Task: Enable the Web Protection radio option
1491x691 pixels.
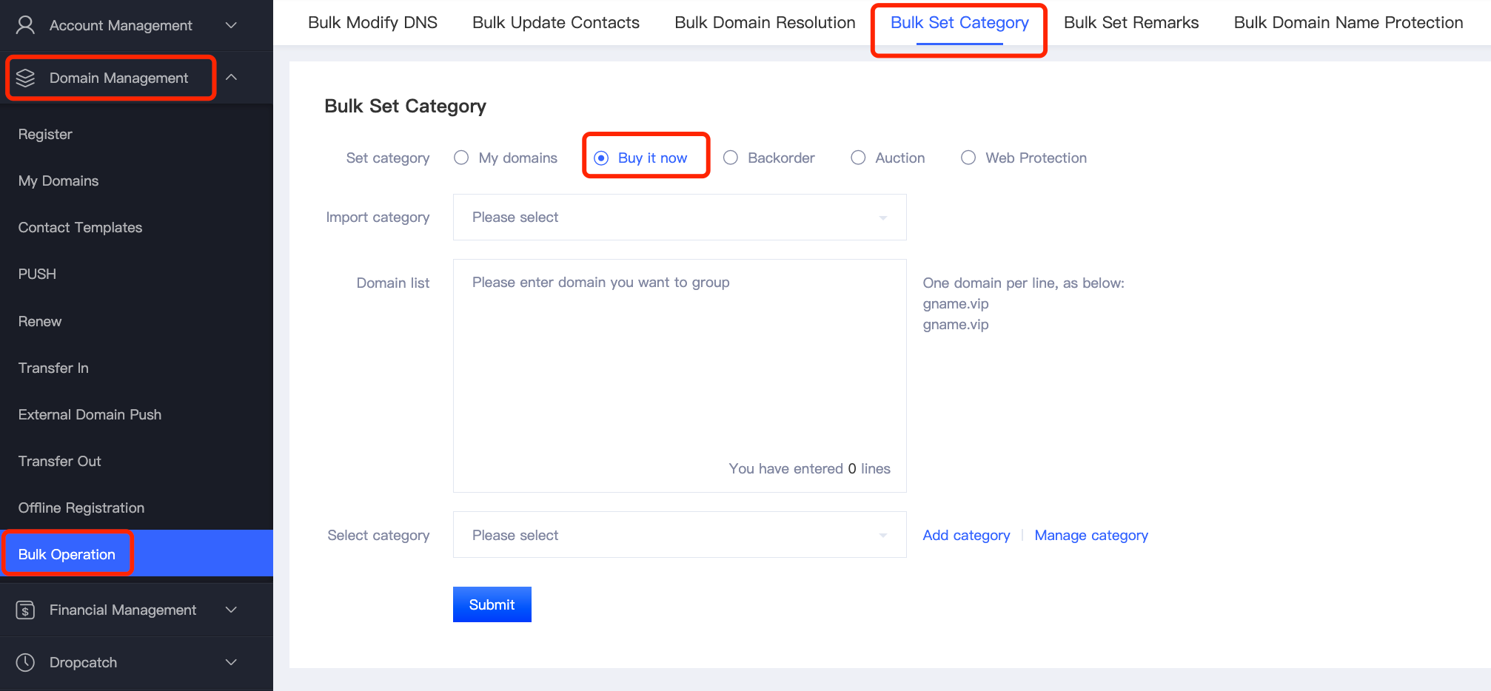Action: [x=968, y=158]
